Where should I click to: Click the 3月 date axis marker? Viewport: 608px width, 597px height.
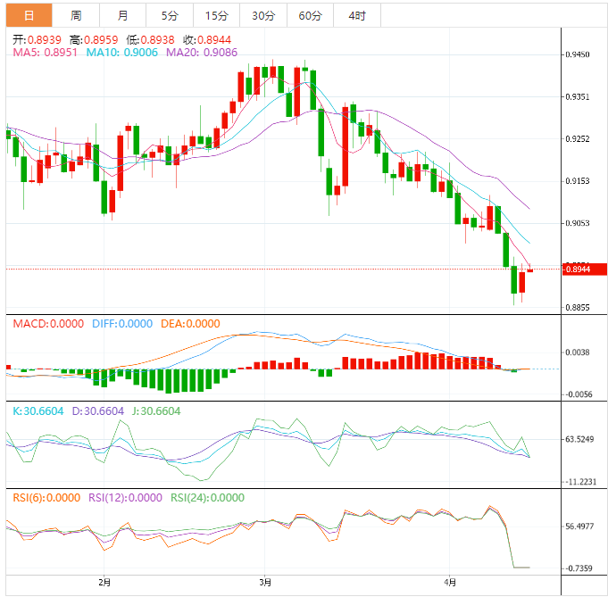[x=264, y=584]
